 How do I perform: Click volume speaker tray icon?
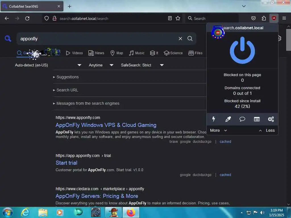[x=262, y=213]
